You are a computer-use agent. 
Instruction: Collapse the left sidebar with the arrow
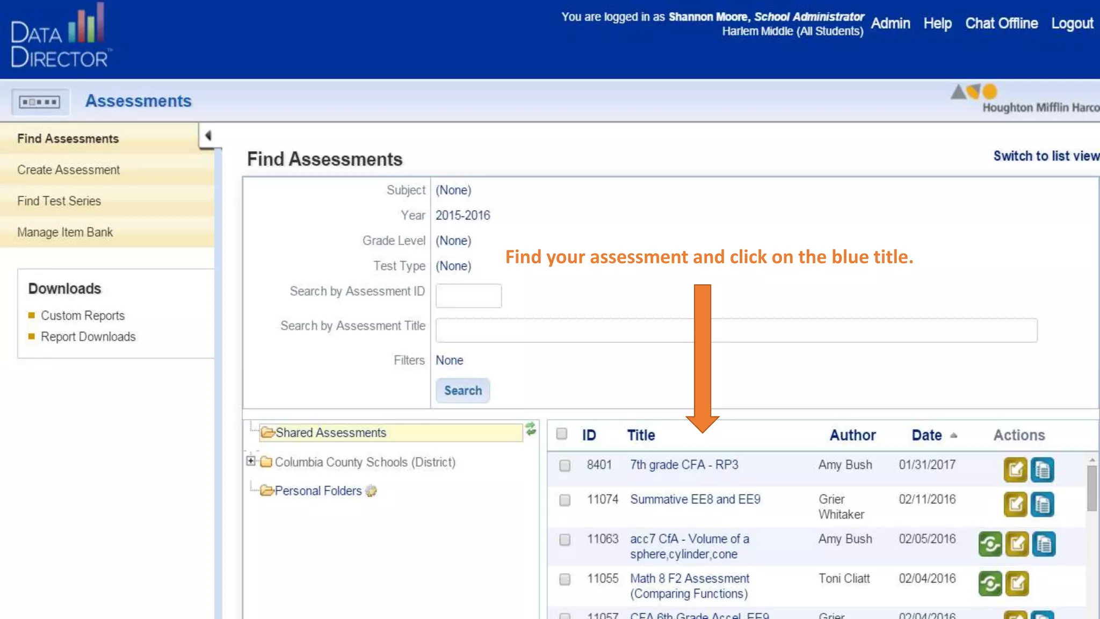click(208, 135)
